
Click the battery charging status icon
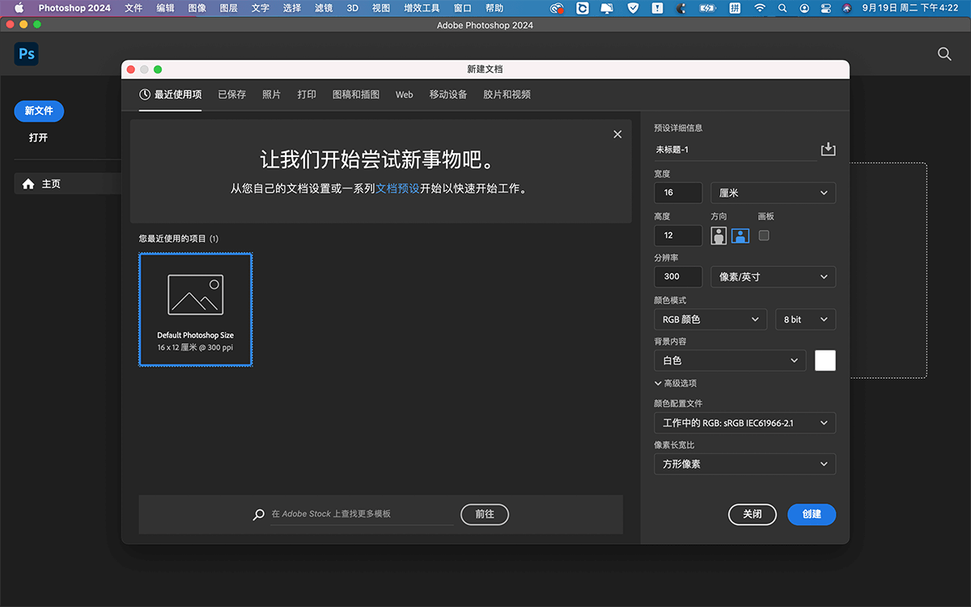[707, 8]
